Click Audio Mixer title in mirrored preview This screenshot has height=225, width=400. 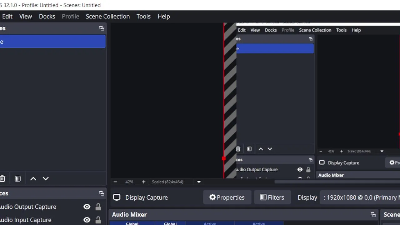click(x=331, y=175)
